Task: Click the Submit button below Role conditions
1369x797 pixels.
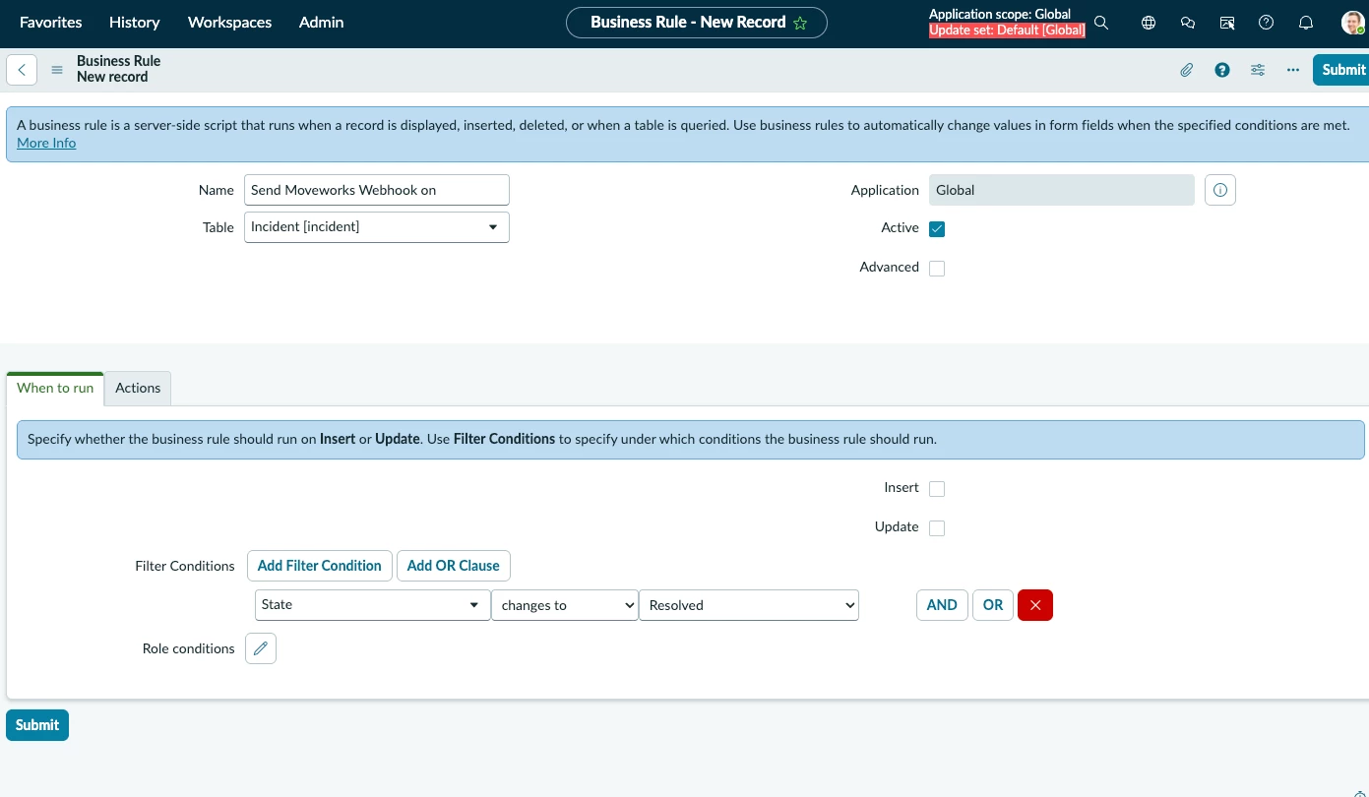Action: (37, 725)
